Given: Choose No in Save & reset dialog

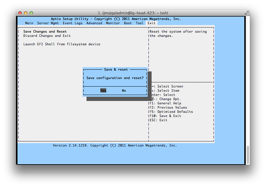Looking at the screenshot, I should pyautogui.click(x=124, y=91).
